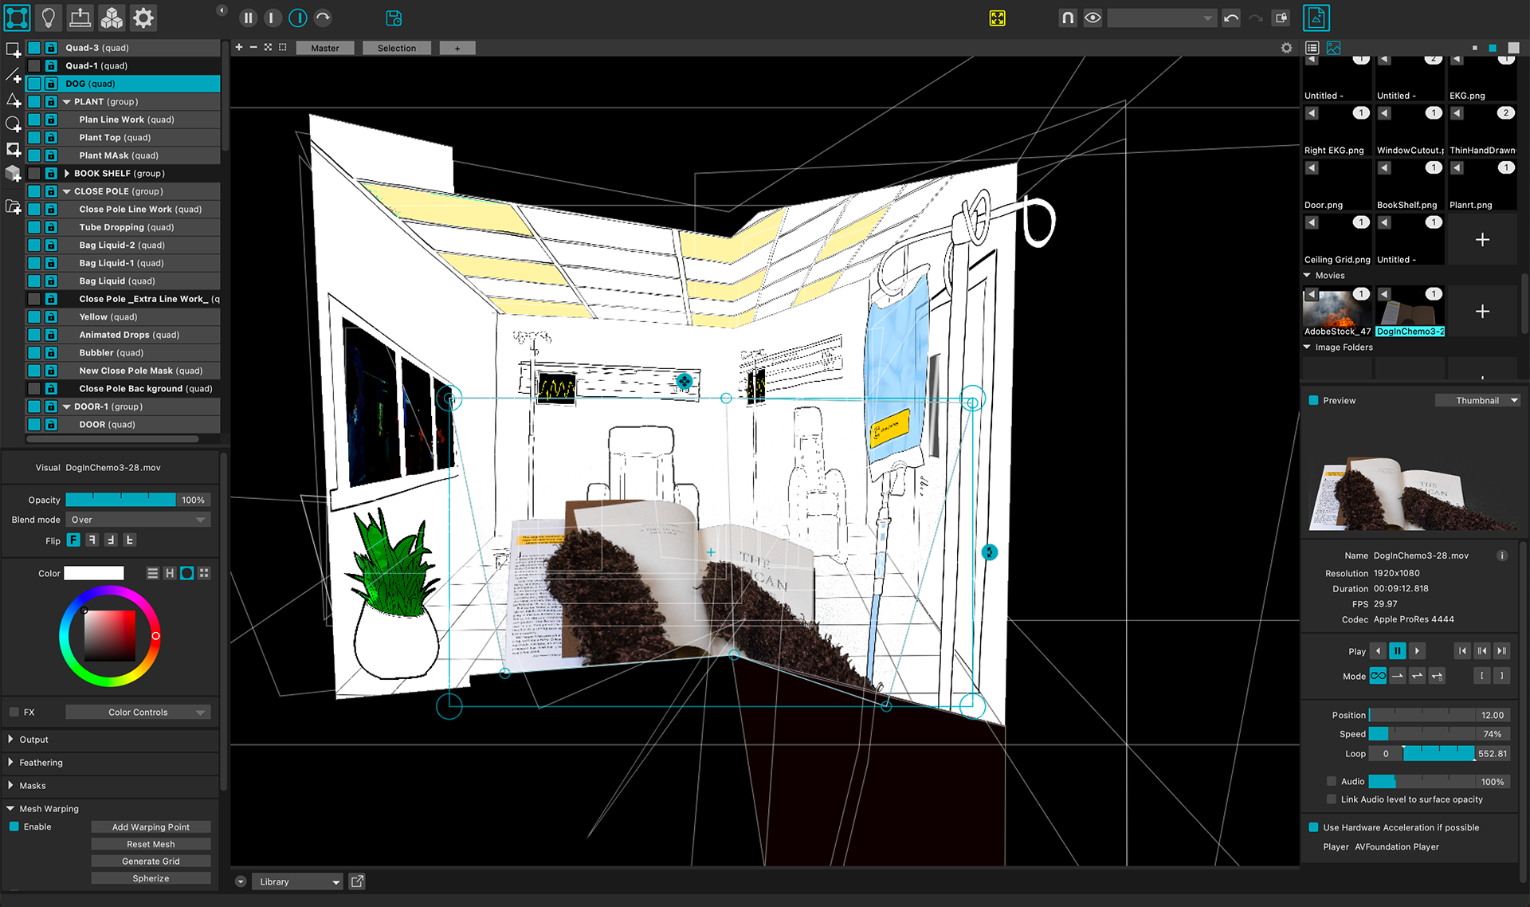The image size is (1530, 907).
Task: Switch to the Master view tab
Action: [x=324, y=48]
